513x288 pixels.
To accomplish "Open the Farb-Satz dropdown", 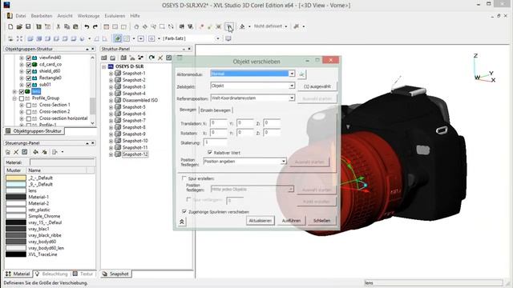I will 217,38.
